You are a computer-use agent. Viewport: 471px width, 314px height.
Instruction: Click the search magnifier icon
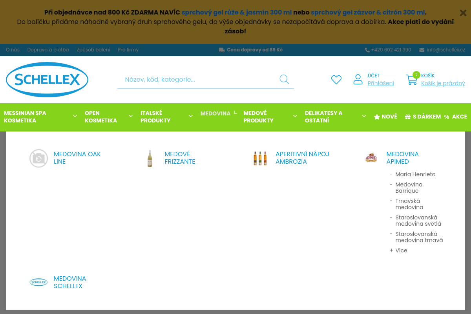pyautogui.click(x=284, y=79)
